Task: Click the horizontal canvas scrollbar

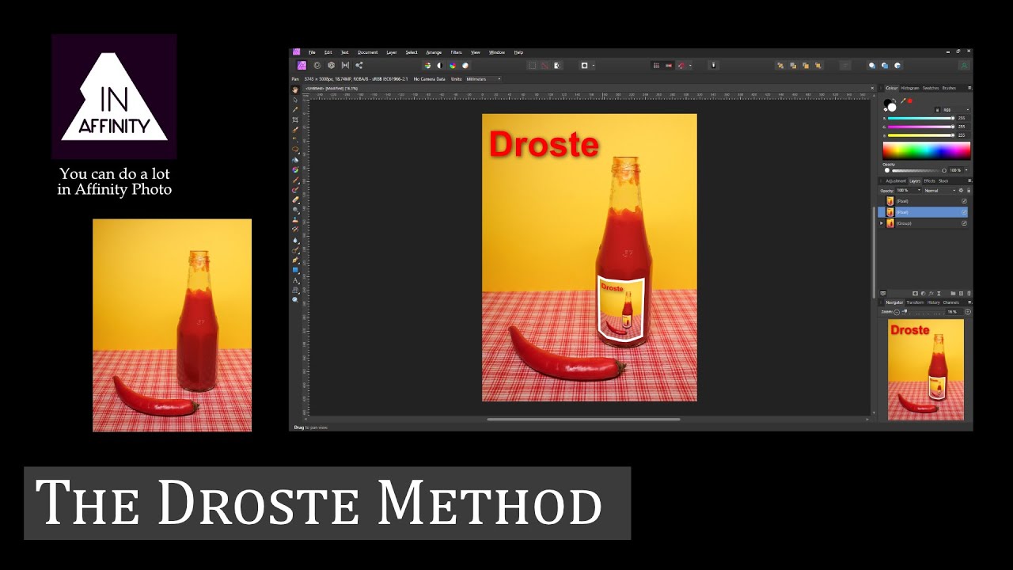Action: pos(584,420)
